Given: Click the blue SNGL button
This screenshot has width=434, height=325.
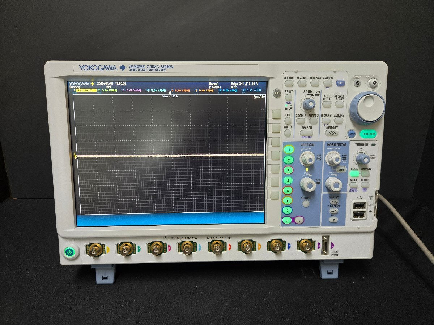Looking at the screenshot, I should (352, 134).
